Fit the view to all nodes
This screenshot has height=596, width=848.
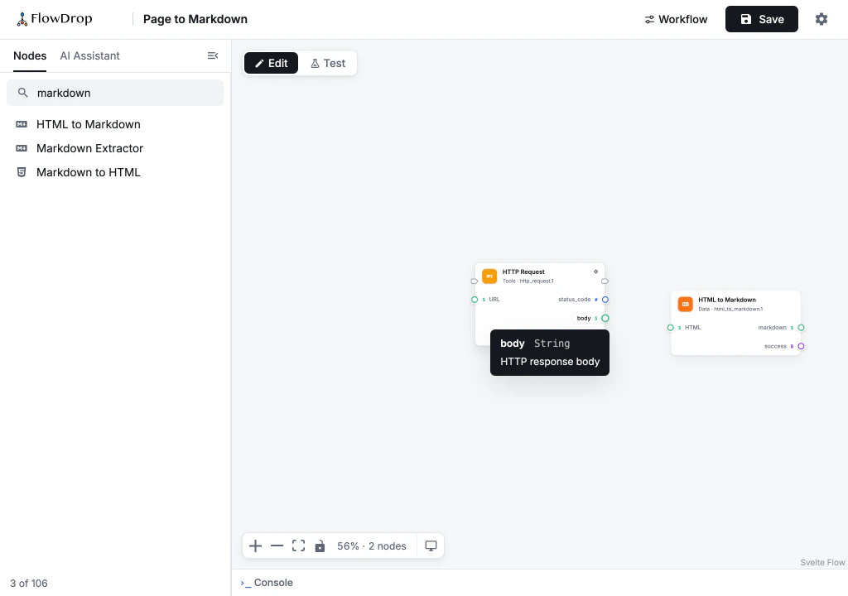[298, 546]
